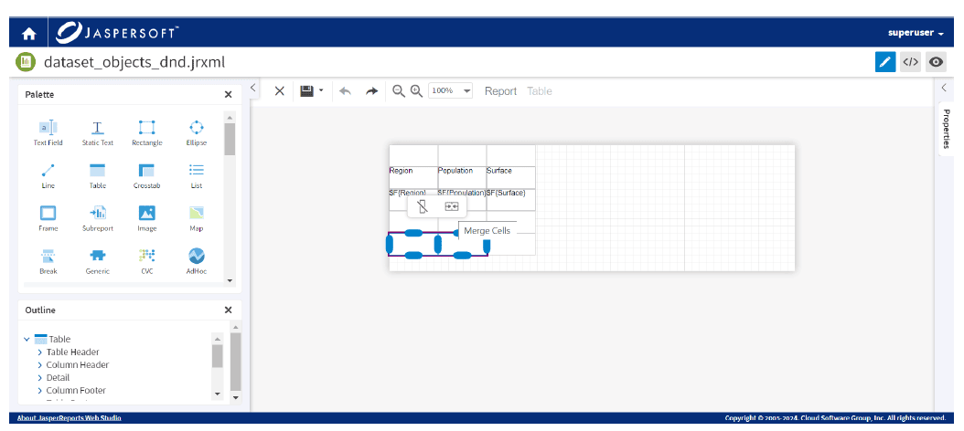Viewport: 964px width, 431px height.
Task: Close the Outline panel
Action: [x=228, y=310]
